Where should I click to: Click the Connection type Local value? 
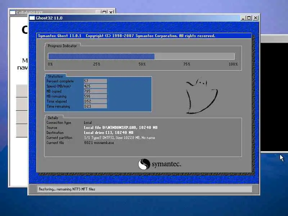click(88, 122)
